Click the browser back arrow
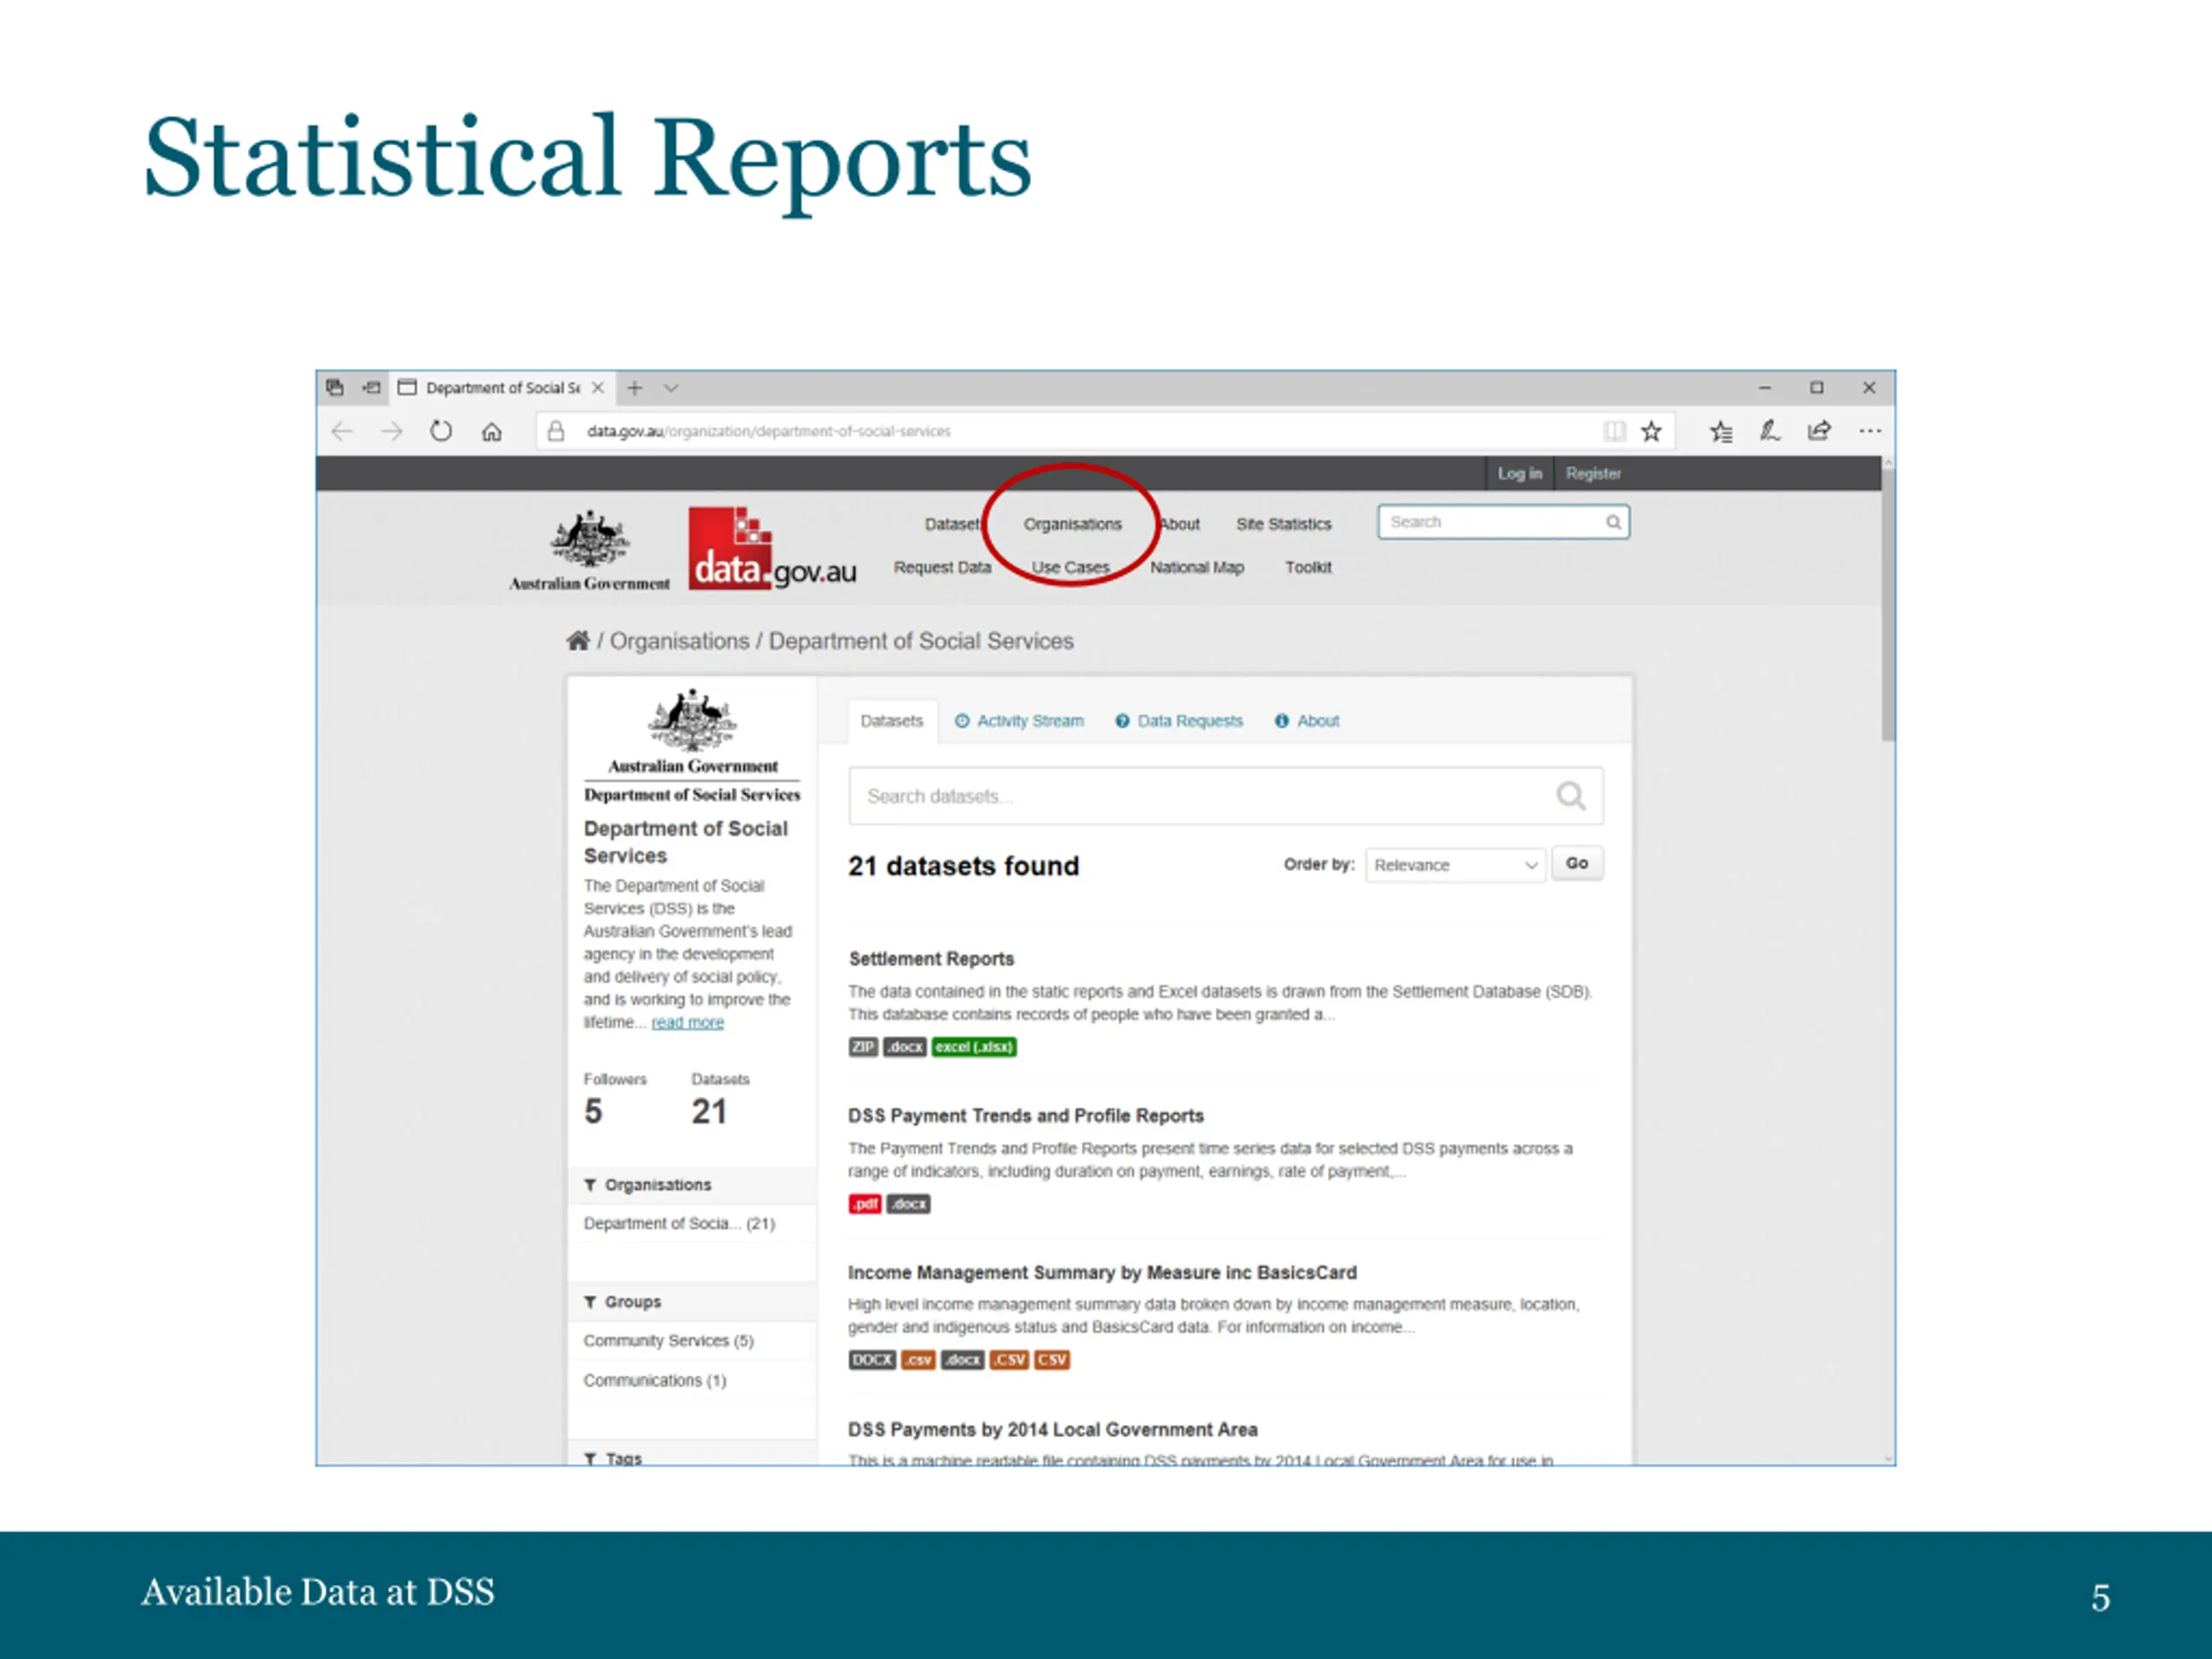2212x1659 pixels. (x=343, y=432)
